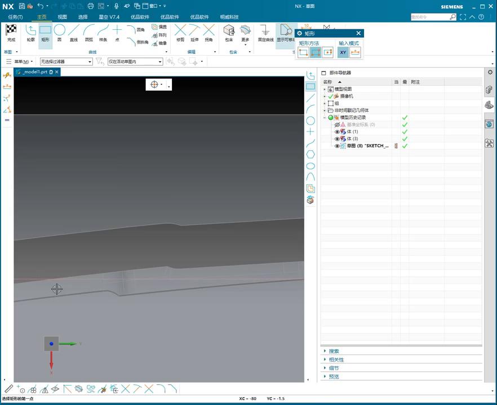Click the 固定曲线 (Fix curve) icon
The height and width of the screenshot is (405, 497).
pyautogui.click(x=265, y=32)
